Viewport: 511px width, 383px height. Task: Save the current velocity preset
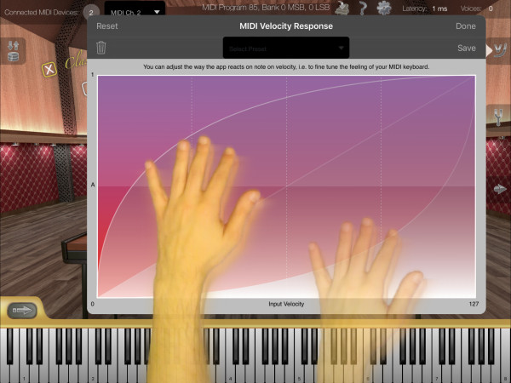click(x=467, y=49)
